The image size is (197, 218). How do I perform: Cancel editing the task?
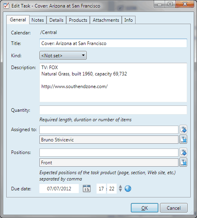(174, 208)
